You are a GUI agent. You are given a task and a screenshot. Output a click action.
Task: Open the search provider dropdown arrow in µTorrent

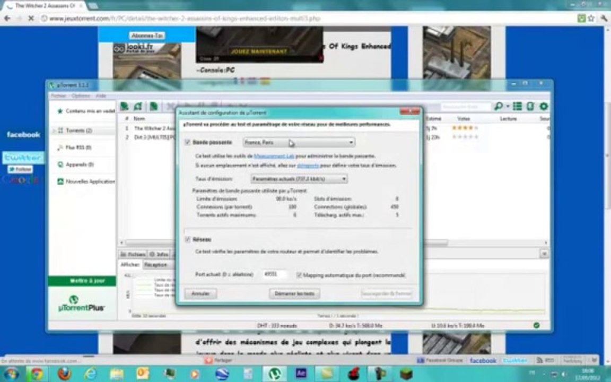pyautogui.click(x=508, y=106)
